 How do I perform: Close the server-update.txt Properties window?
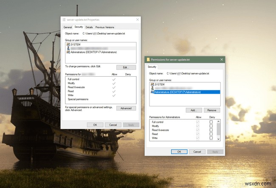138,19
